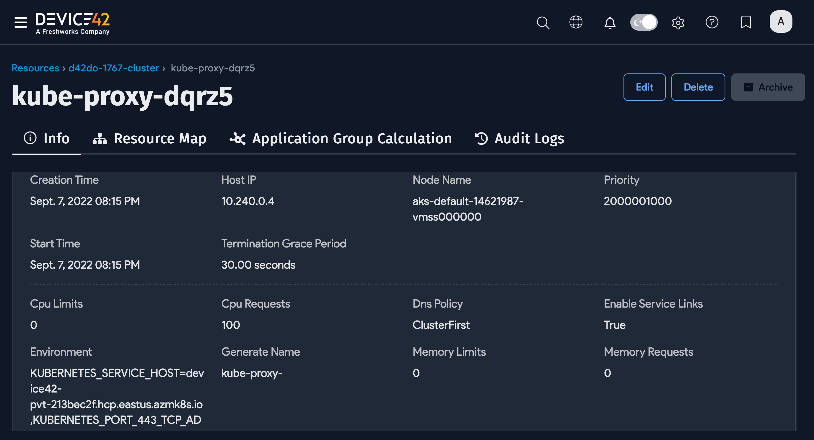This screenshot has width=814, height=440.
Task: Toggle the dark mode switch
Action: tap(644, 22)
